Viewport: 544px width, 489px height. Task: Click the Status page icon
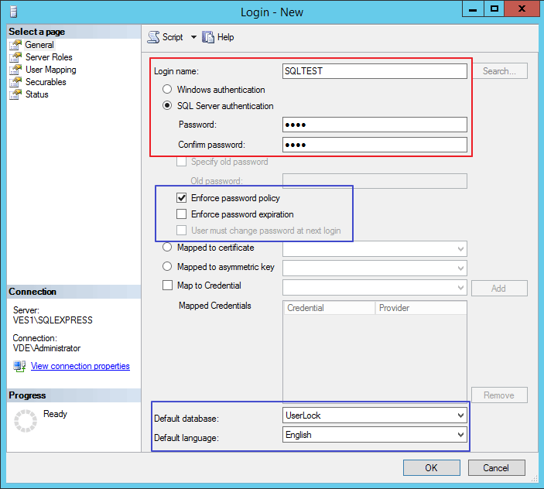tap(15, 94)
